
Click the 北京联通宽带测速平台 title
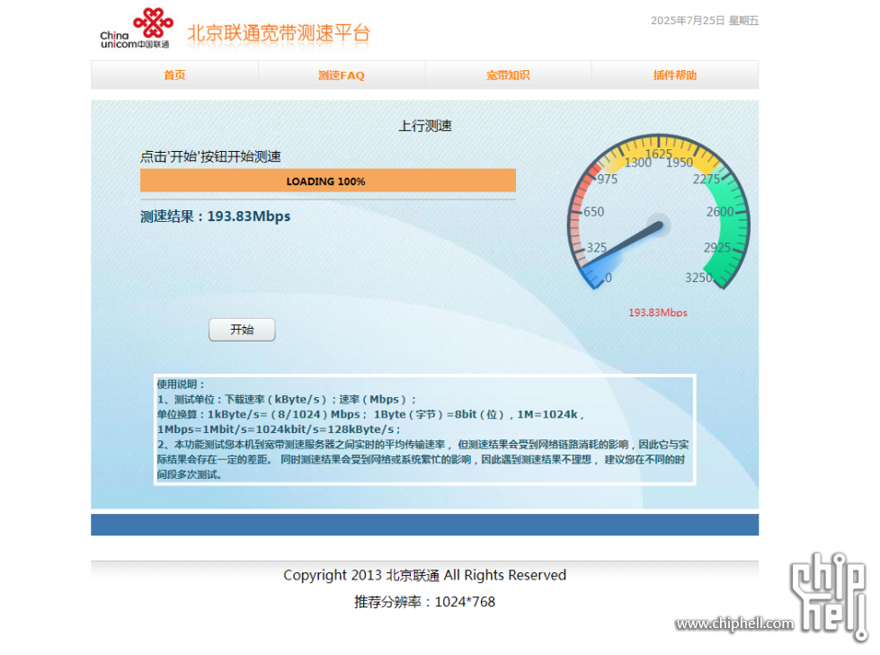click(x=279, y=33)
